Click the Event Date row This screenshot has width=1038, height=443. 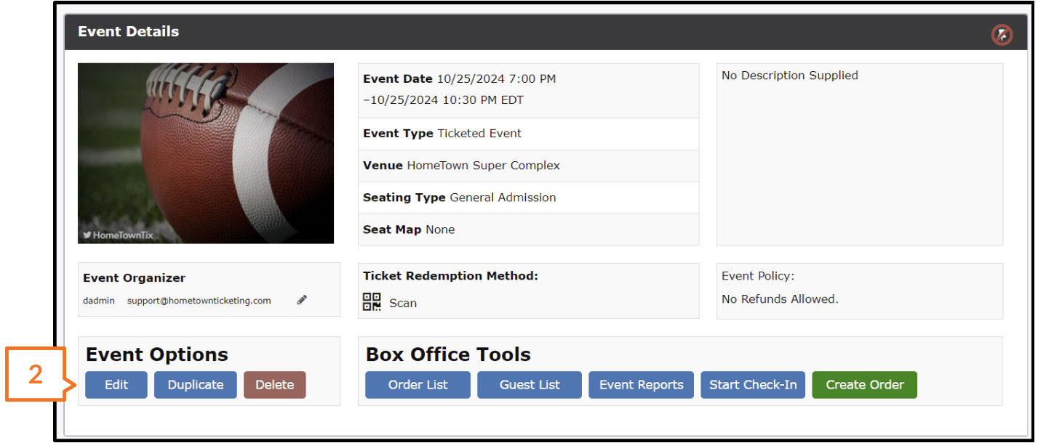(x=529, y=89)
